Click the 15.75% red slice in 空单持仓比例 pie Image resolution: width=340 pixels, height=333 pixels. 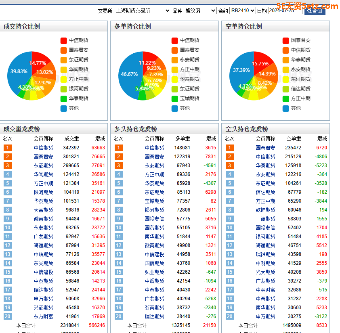[x=260, y=63]
